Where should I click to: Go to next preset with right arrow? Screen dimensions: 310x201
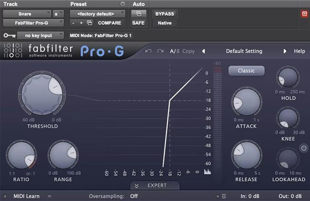285,51
